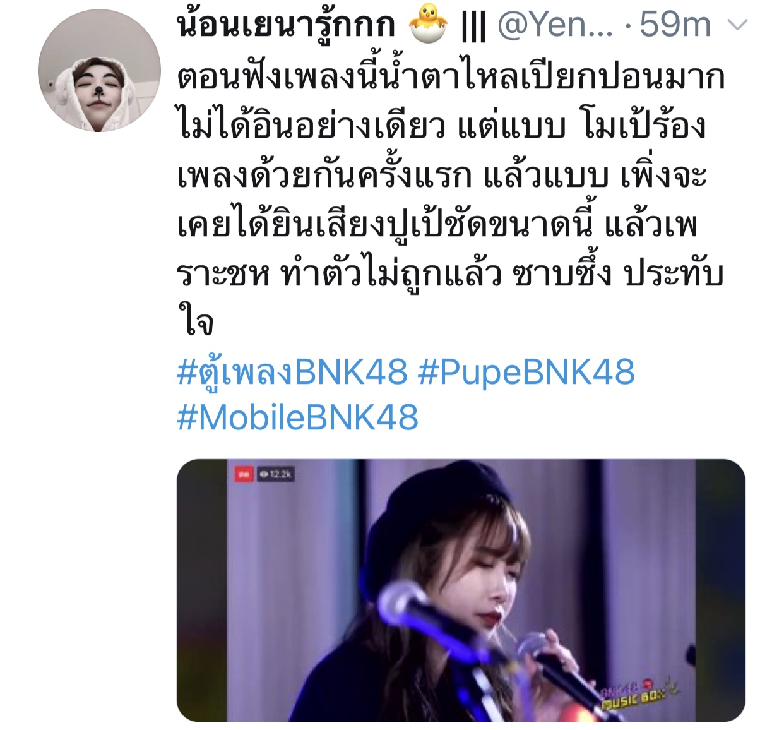784x730 pixels.
Task: Open the 59m timestamp permalink
Action: pos(675,26)
